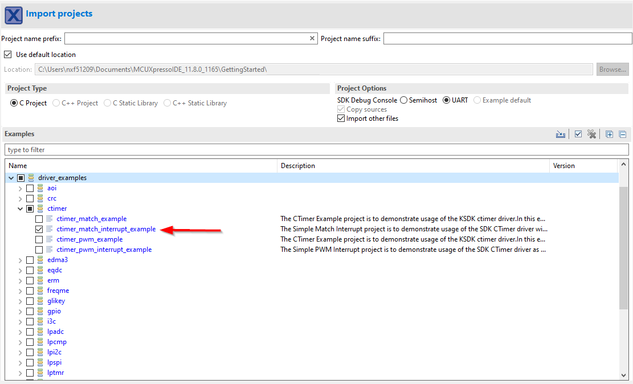Click the expand all tree icon
The height and width of the screenshot is (384, 633).
pos(609,134)
